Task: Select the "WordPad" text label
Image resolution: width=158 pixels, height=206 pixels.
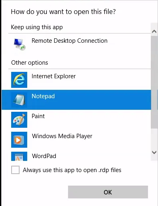Action: click(44, 156)
